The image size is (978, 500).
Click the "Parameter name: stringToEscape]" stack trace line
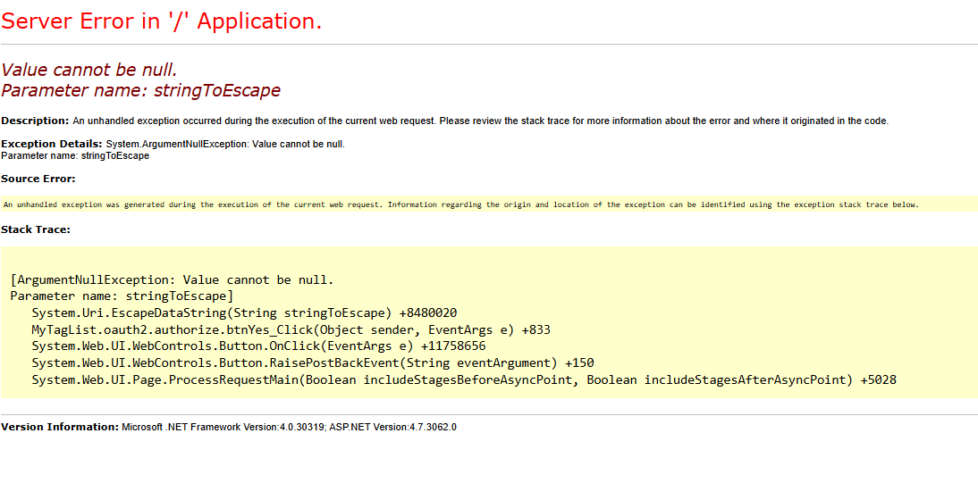(122, 296)
